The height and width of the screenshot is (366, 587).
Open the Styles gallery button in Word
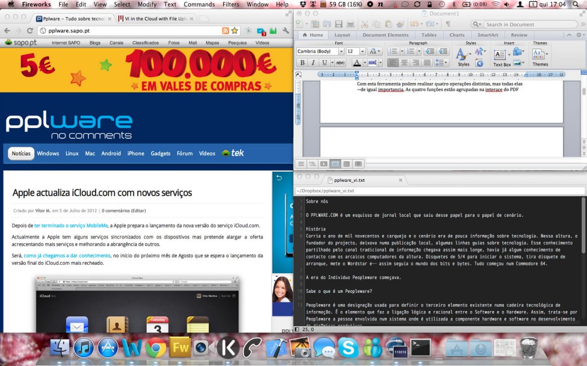(x=463, y=57)
